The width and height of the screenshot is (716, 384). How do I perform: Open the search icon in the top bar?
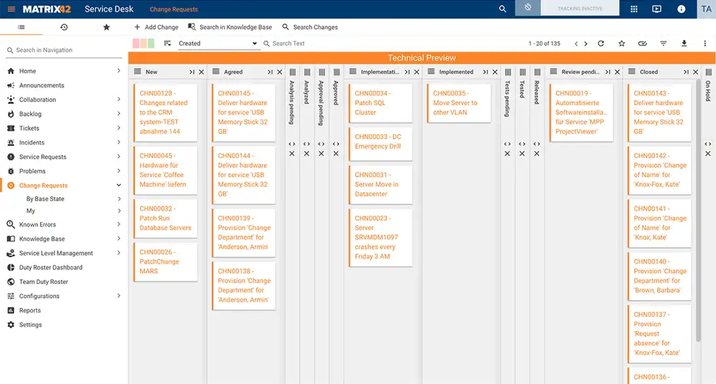click(x=503, y=9)
